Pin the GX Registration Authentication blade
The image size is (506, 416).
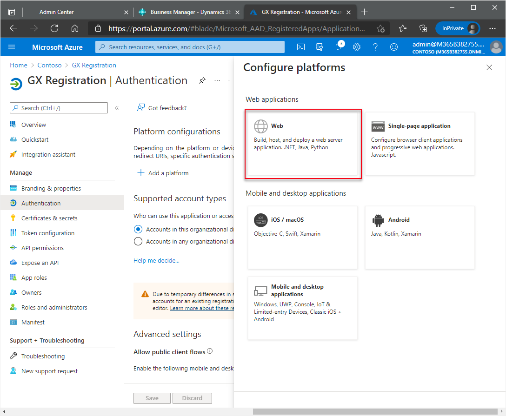coord(202,80)
